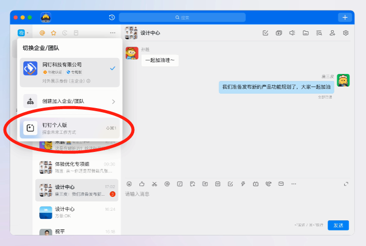Screen dimensions: 366x246
Task: Expand the arrow beside organization switcher icon
Action: (28, 33)
